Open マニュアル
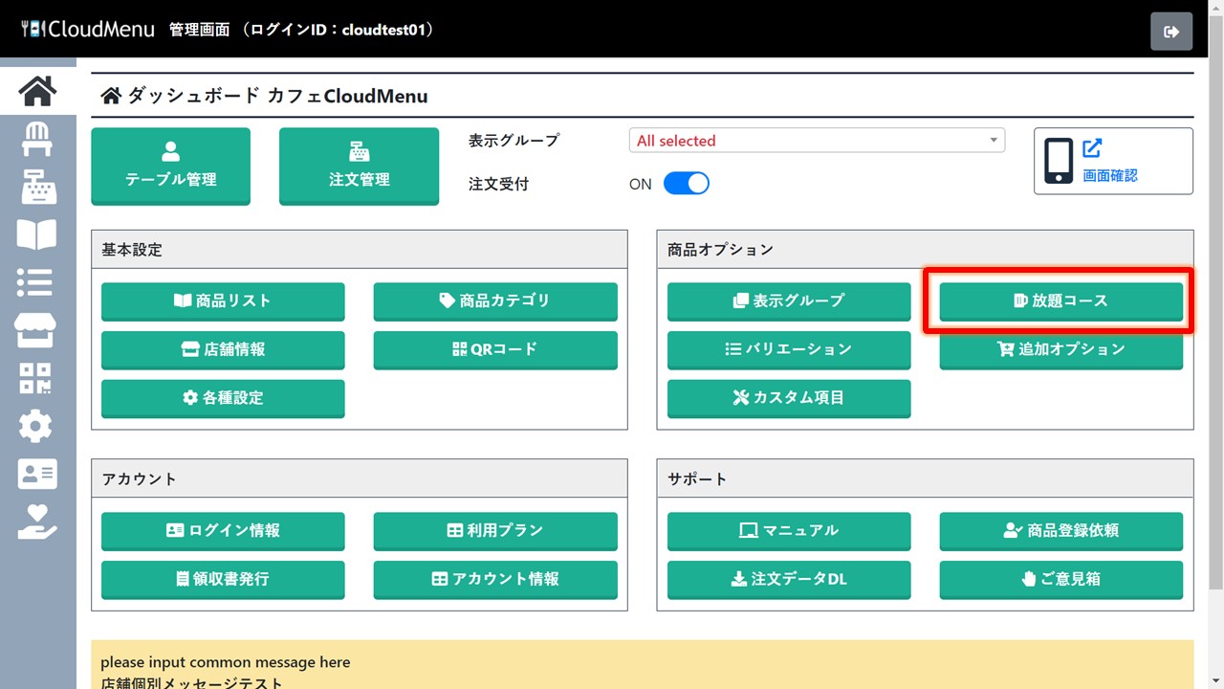 789,530
